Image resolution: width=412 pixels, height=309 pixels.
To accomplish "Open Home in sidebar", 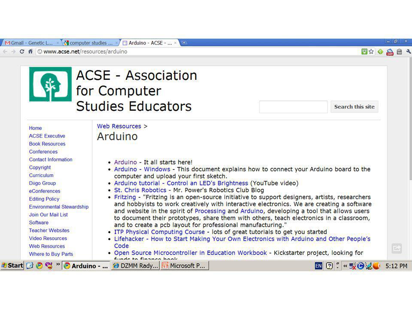I will coord(35,128).
